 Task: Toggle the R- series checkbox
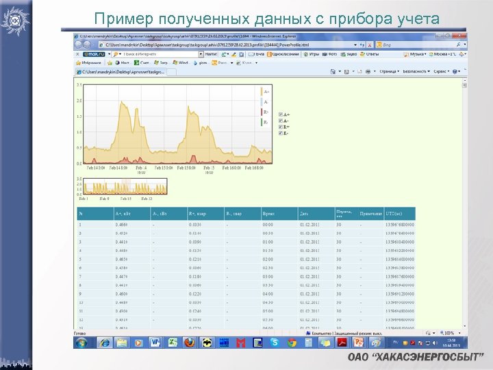click(x=281, y=133)
